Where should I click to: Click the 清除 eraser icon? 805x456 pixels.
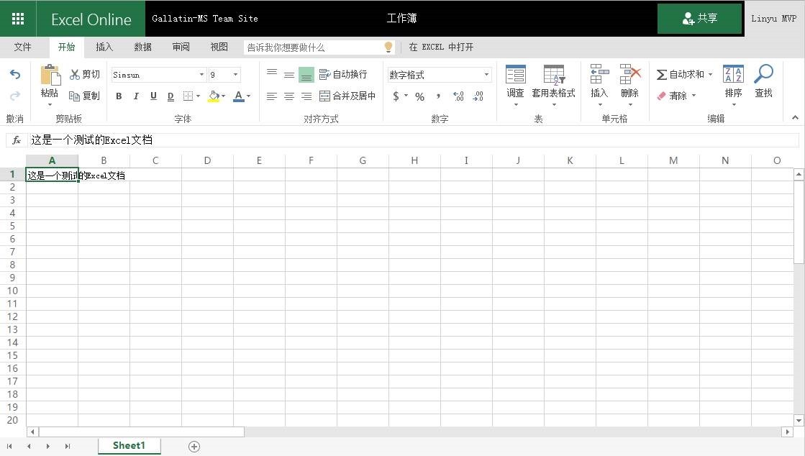[661, 96]
